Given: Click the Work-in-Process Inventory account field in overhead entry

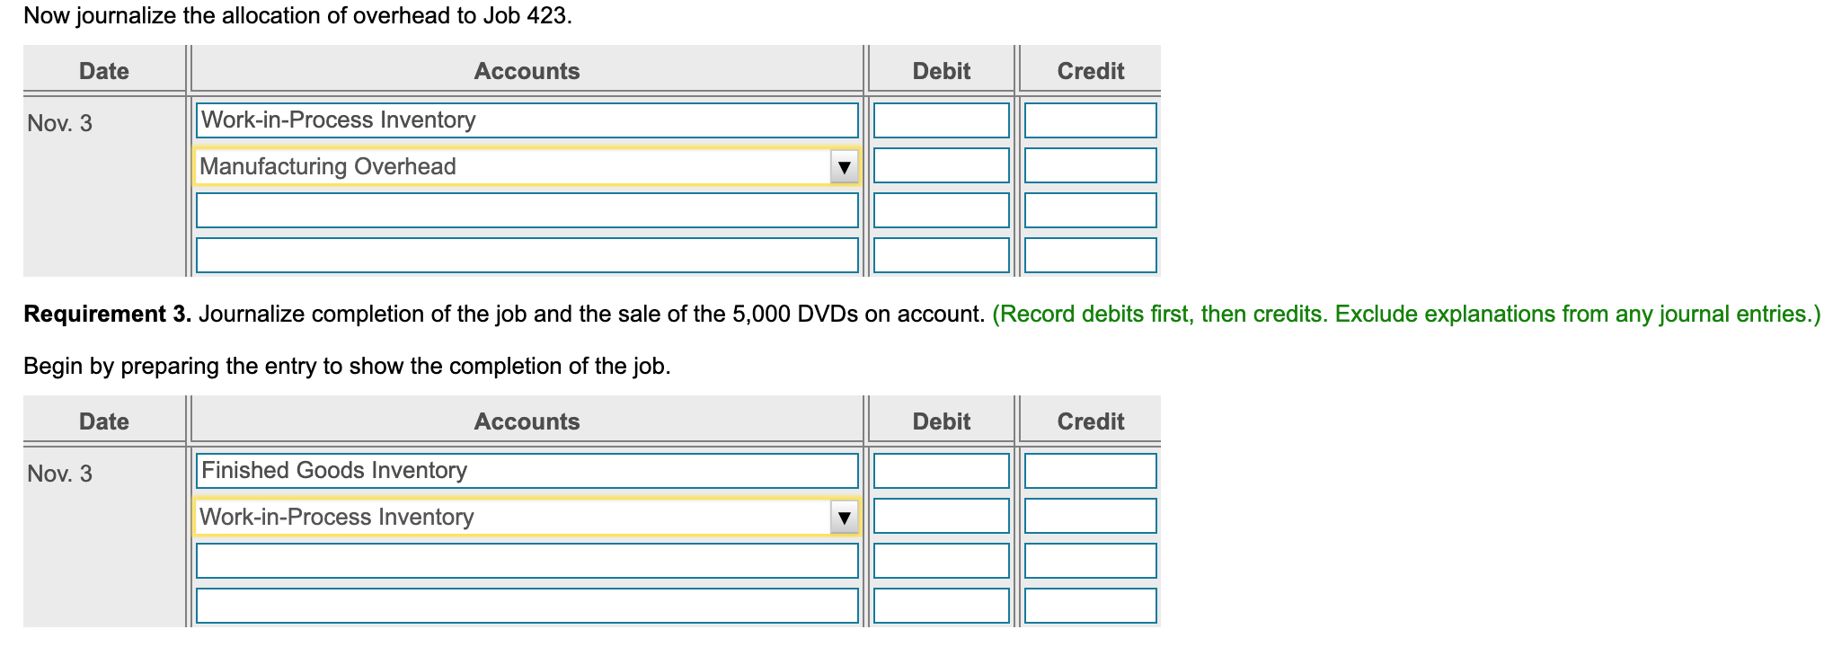Looking at the screenshot, I should [x=527, y=120].
